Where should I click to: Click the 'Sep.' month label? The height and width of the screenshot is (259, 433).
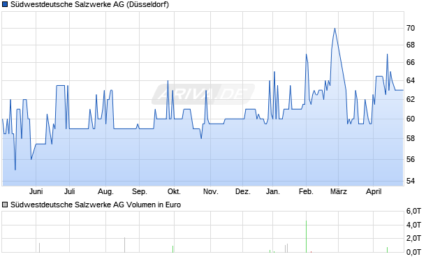point(140,191)
